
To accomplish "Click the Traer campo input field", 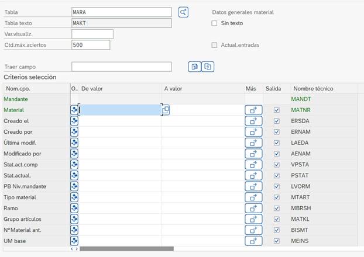I will (121, 67).
